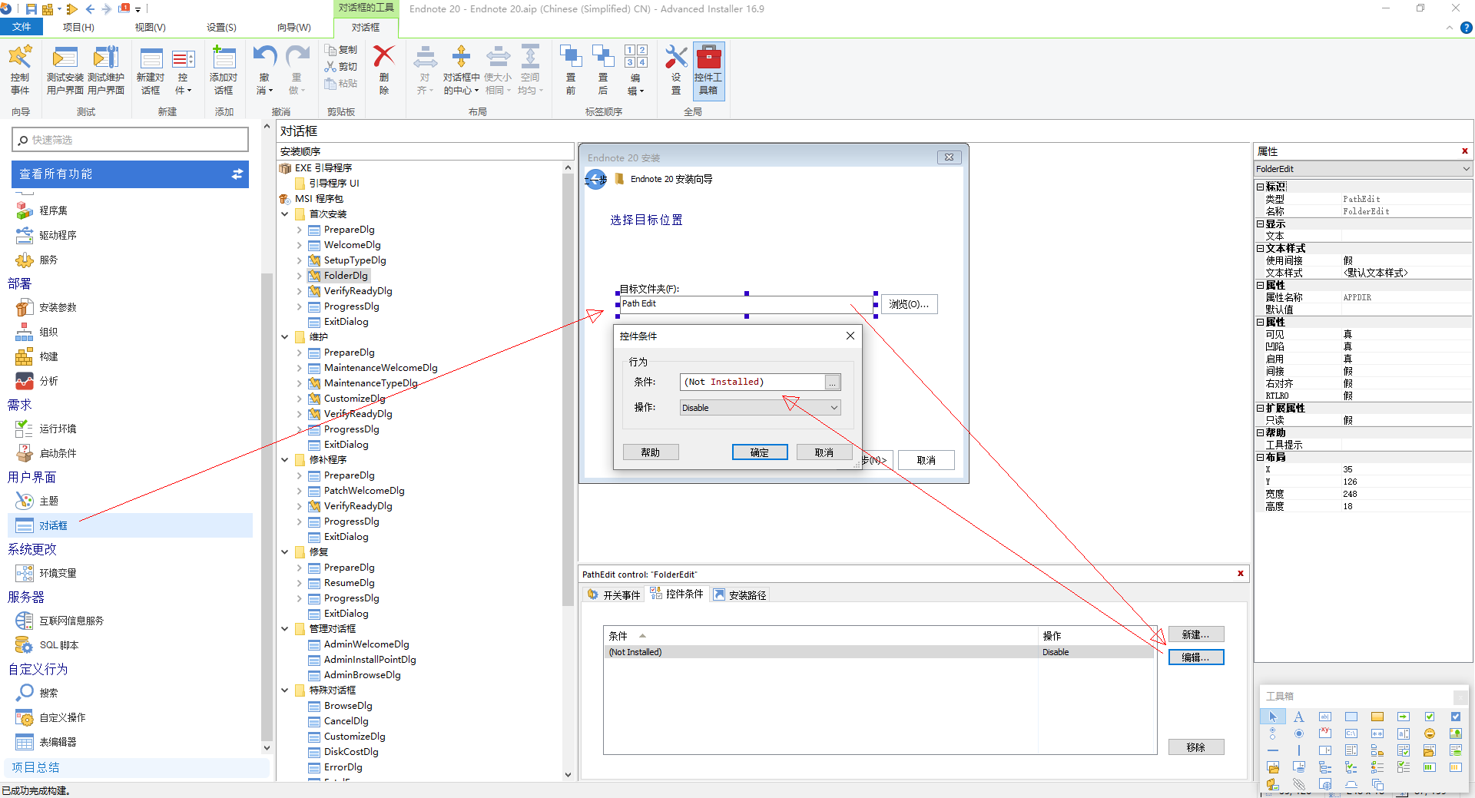Select the green progress bar tool in 工具箱
Viewport: 1475px width, 798px height.
[1430, 767]
